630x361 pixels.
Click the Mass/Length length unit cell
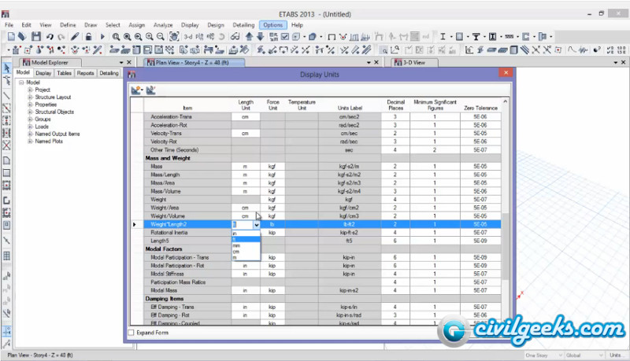click(246, 175)
